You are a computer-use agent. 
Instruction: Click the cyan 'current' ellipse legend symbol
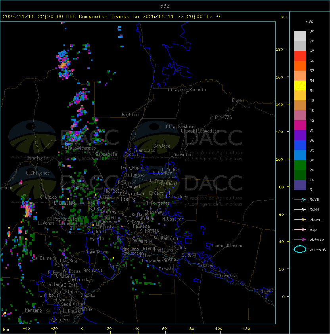click(300, 249)
